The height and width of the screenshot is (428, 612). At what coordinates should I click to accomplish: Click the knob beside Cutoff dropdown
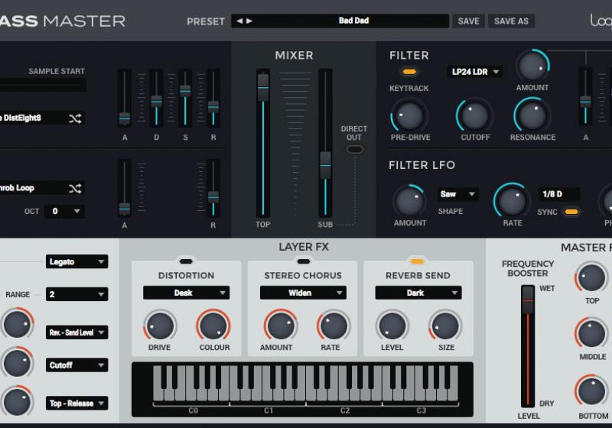pos(17,363)
